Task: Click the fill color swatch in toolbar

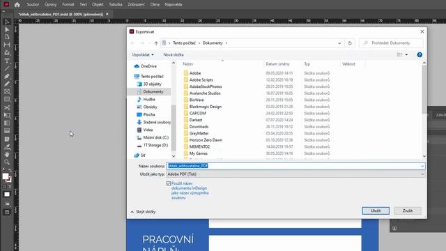Action: pos(6,176)
